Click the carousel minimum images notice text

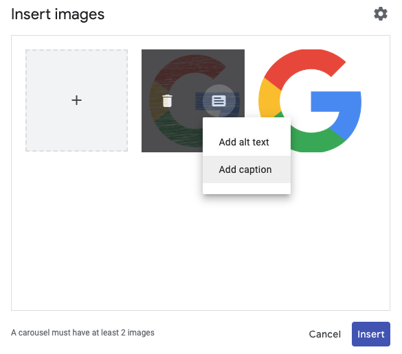coord(82,333)
